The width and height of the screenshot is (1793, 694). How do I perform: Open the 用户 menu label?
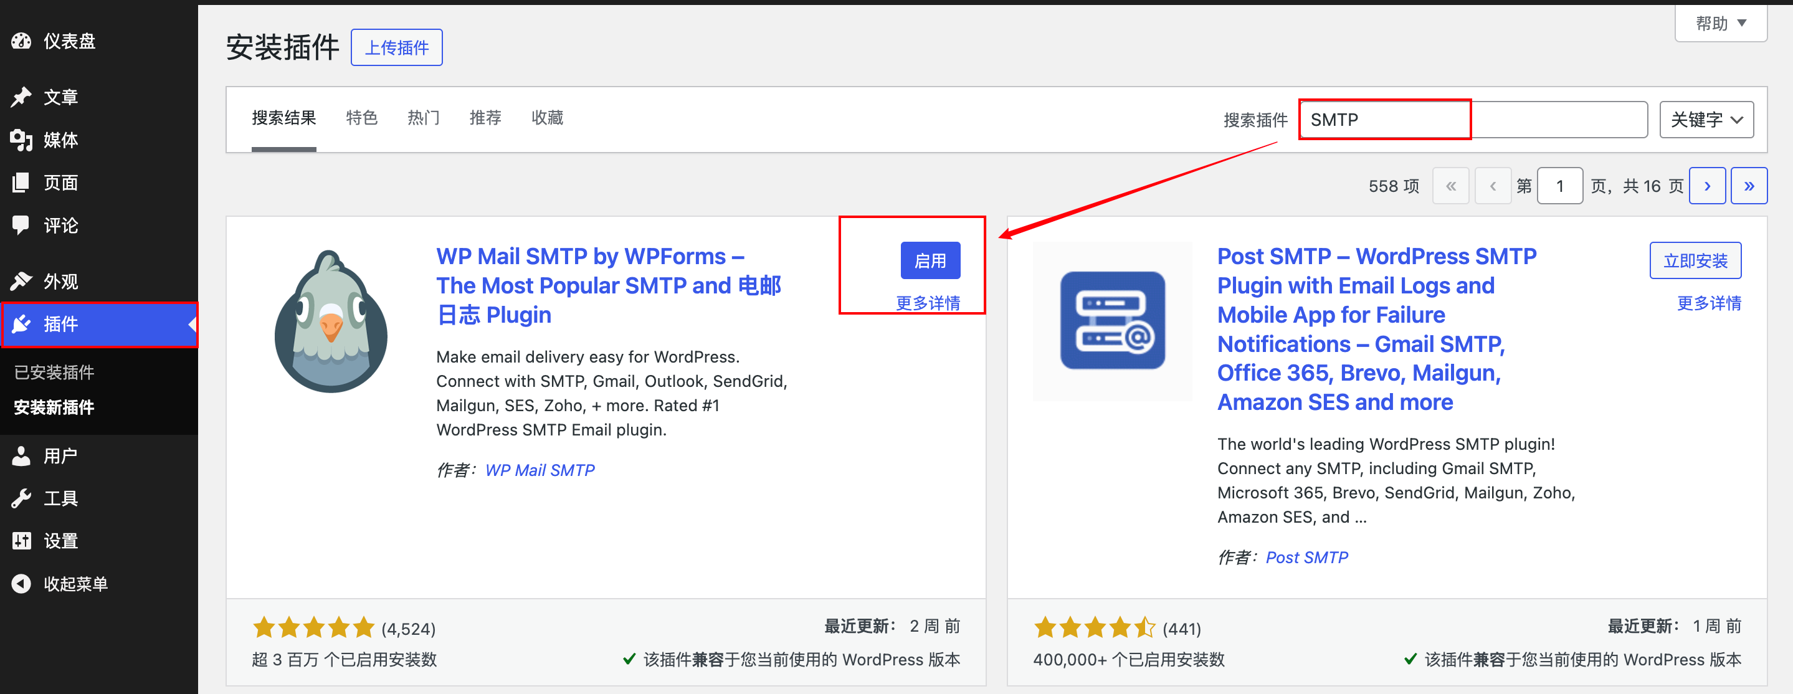(60, 456)
